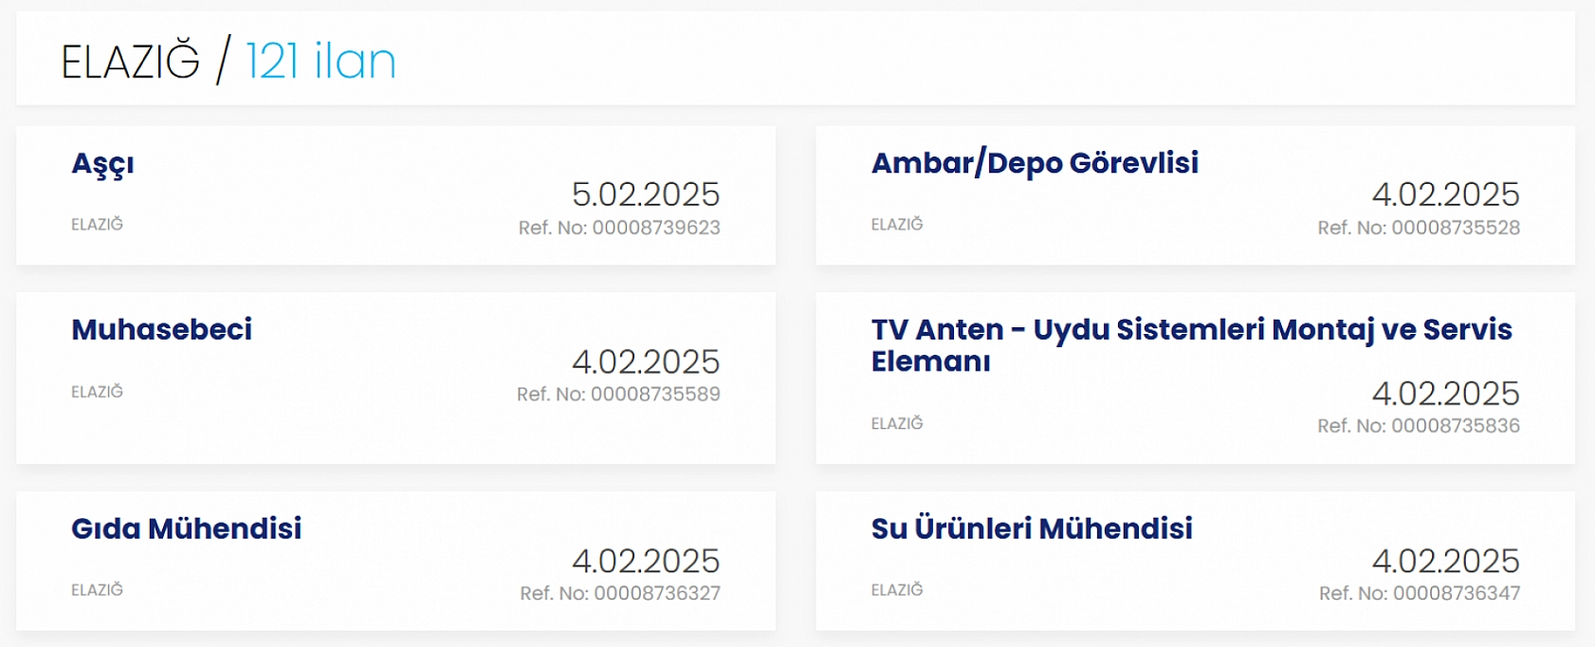Open the Ambar/Depo Görevlisi listing

click(x=1035, y=163)
